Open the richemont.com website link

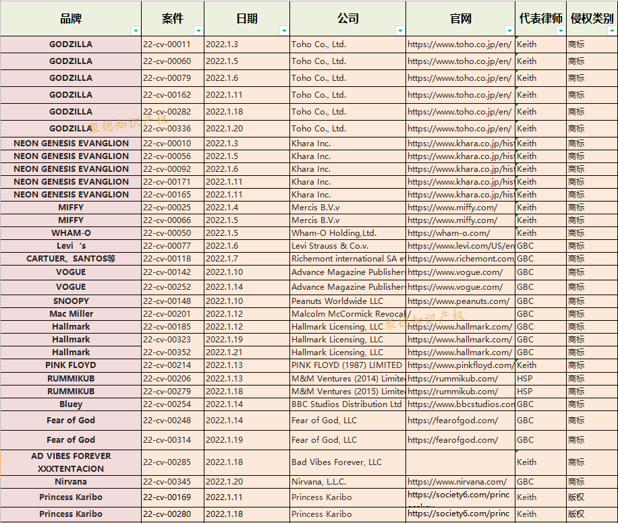click(460, 259)
